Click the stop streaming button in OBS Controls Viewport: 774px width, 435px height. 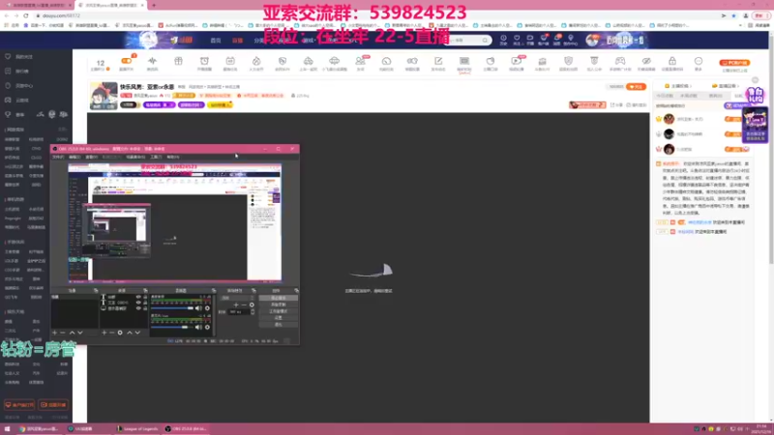279,298
